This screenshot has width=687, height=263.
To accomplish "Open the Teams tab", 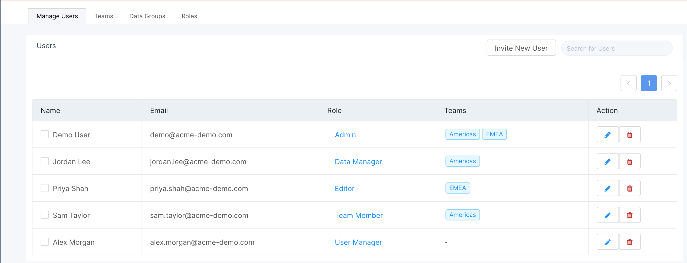I will point(104,16).
